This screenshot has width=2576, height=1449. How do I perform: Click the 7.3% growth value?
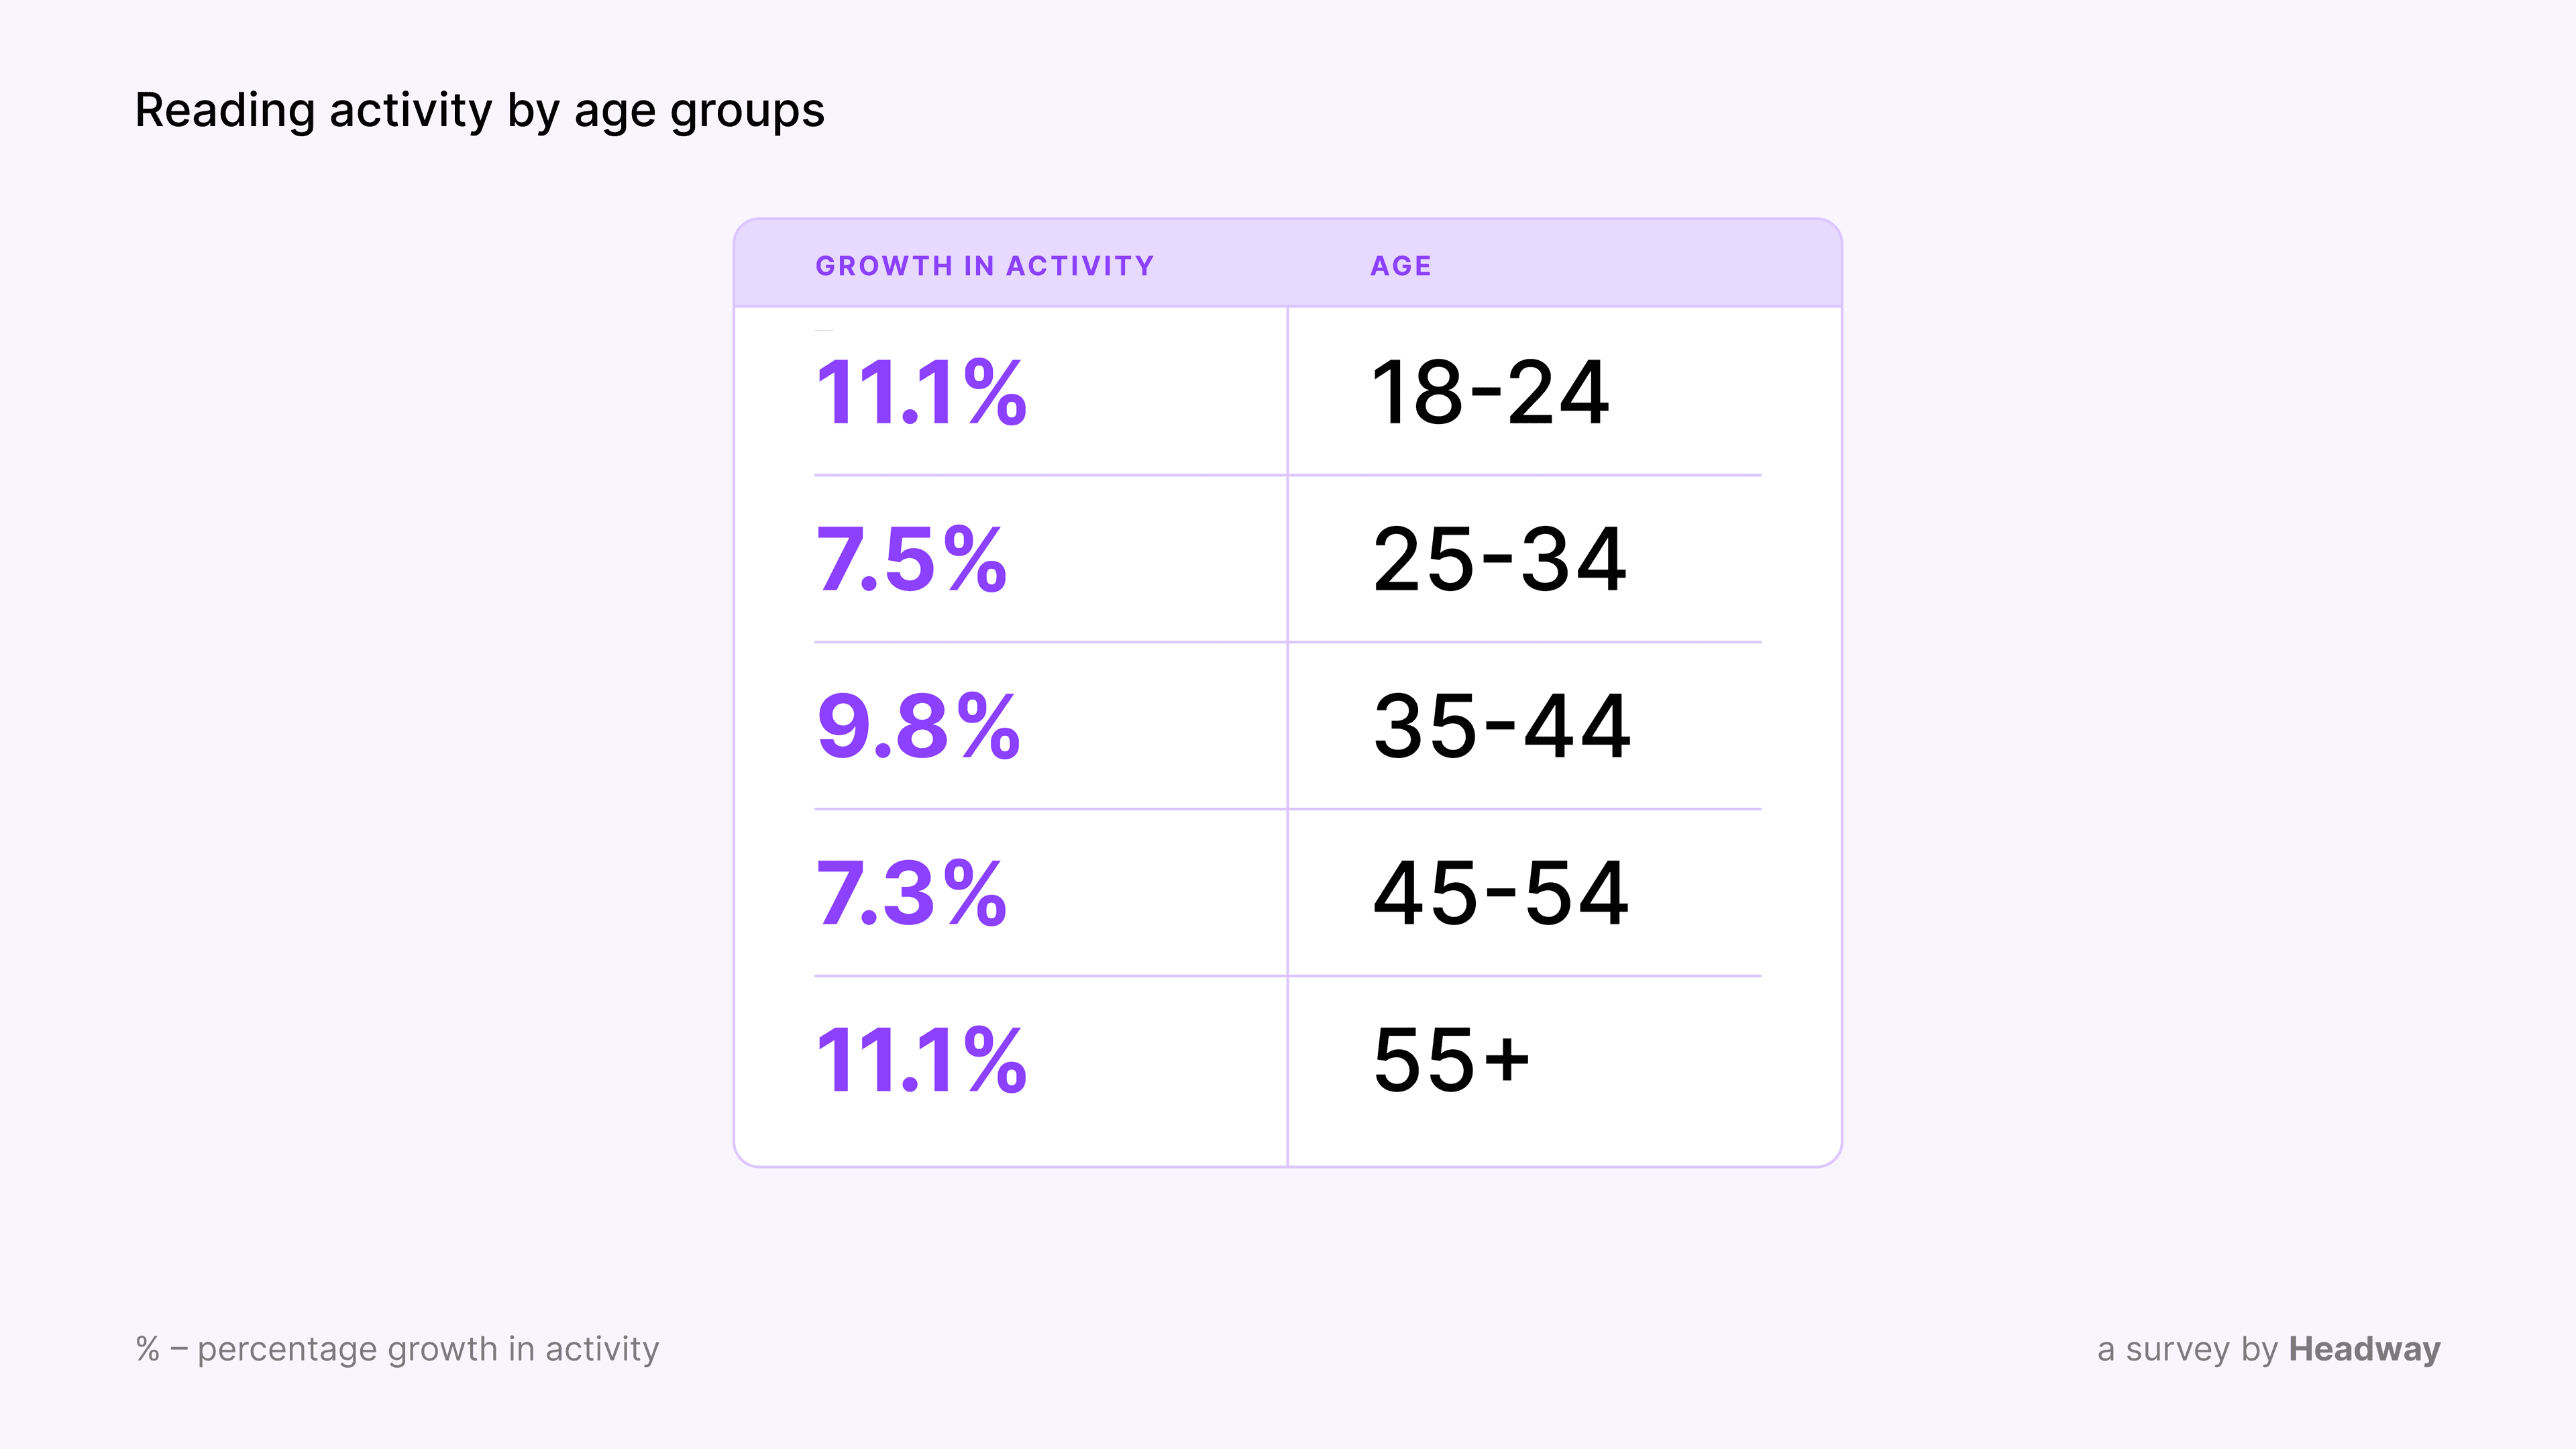(x=911, y=893)
